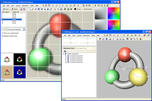The height and width of the screenshot is (101, 152).
Task: Click the colored cube icon in the 3D toolbar
Action: [100, 39]
